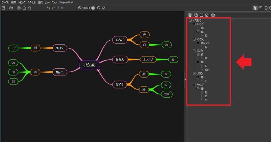Open the dropdown arrow beside the folder icon
Screen dimensions: 271x142
(x=15, y=8)
